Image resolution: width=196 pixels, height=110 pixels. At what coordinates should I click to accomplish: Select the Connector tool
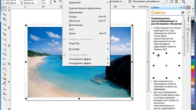click(4, 74)
